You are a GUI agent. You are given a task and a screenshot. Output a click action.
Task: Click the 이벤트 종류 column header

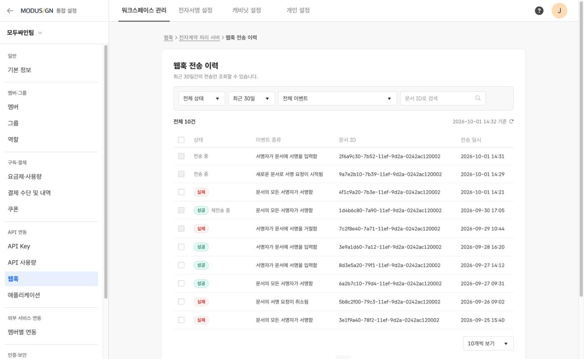[269, 140]
